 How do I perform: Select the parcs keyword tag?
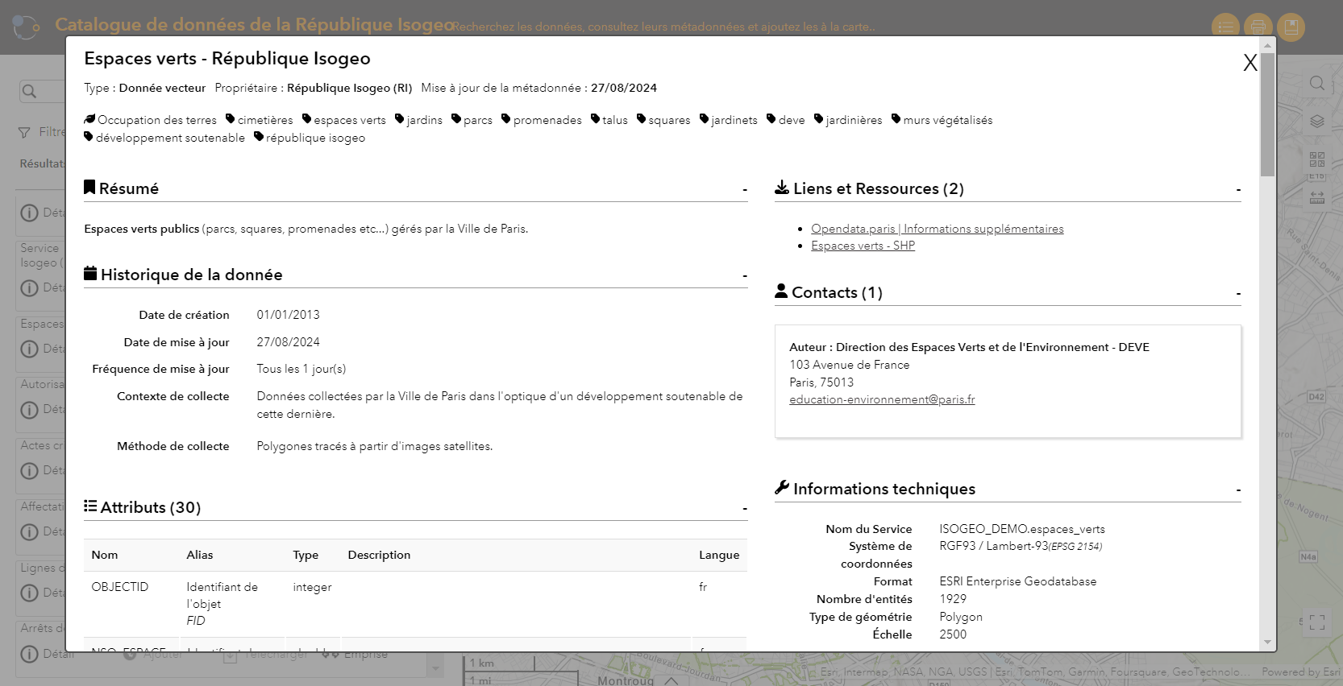[x=472, y=120]
